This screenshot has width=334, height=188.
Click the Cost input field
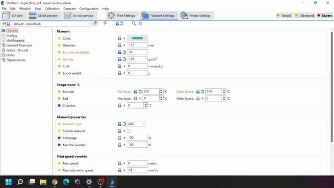click(x=137, y=66)
